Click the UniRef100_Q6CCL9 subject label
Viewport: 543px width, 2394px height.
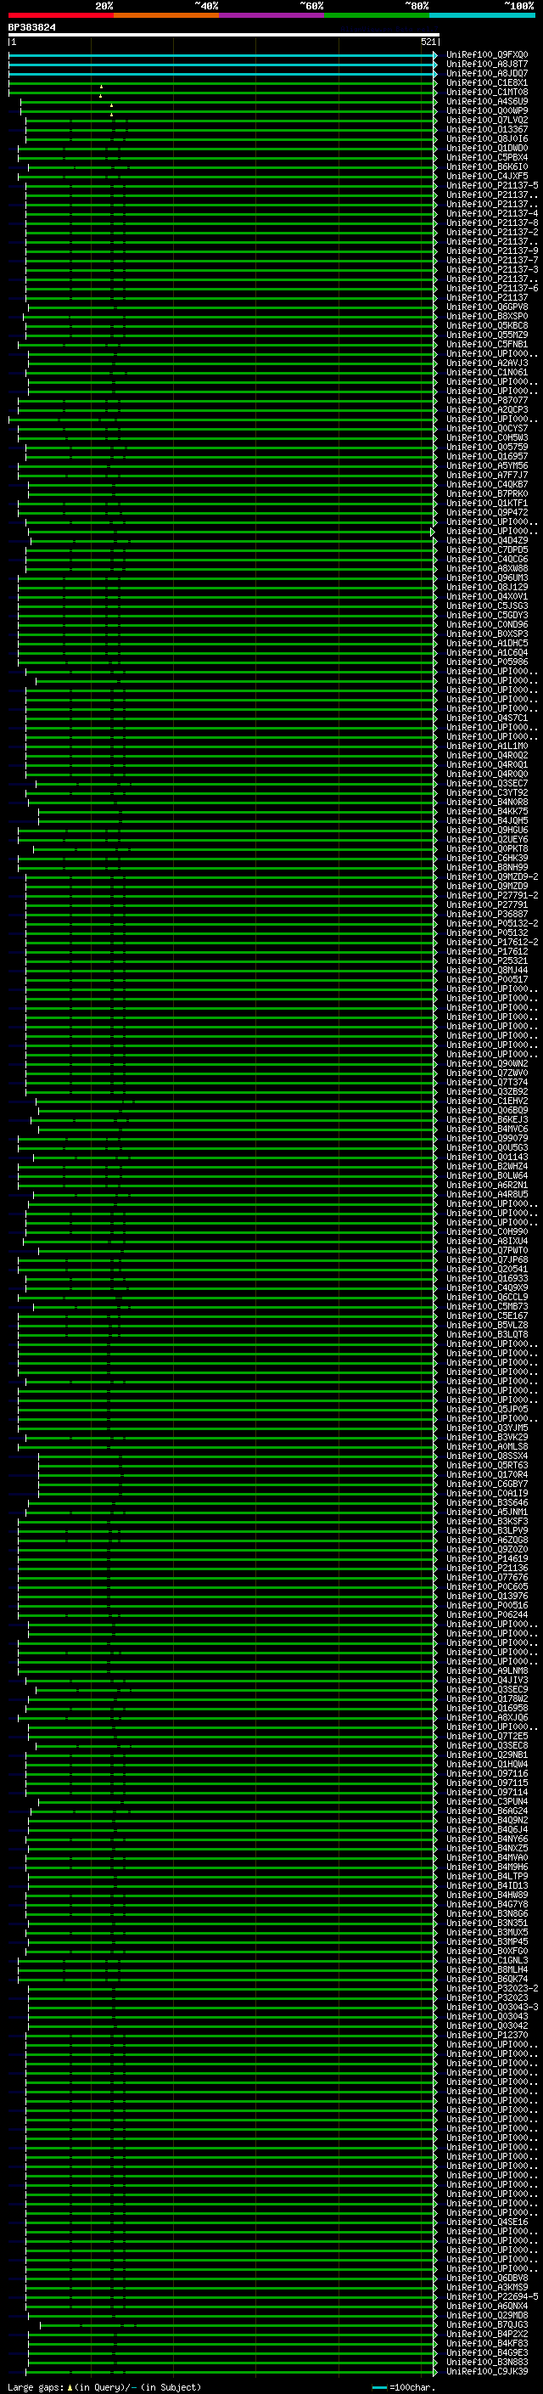coord(486,1297)
